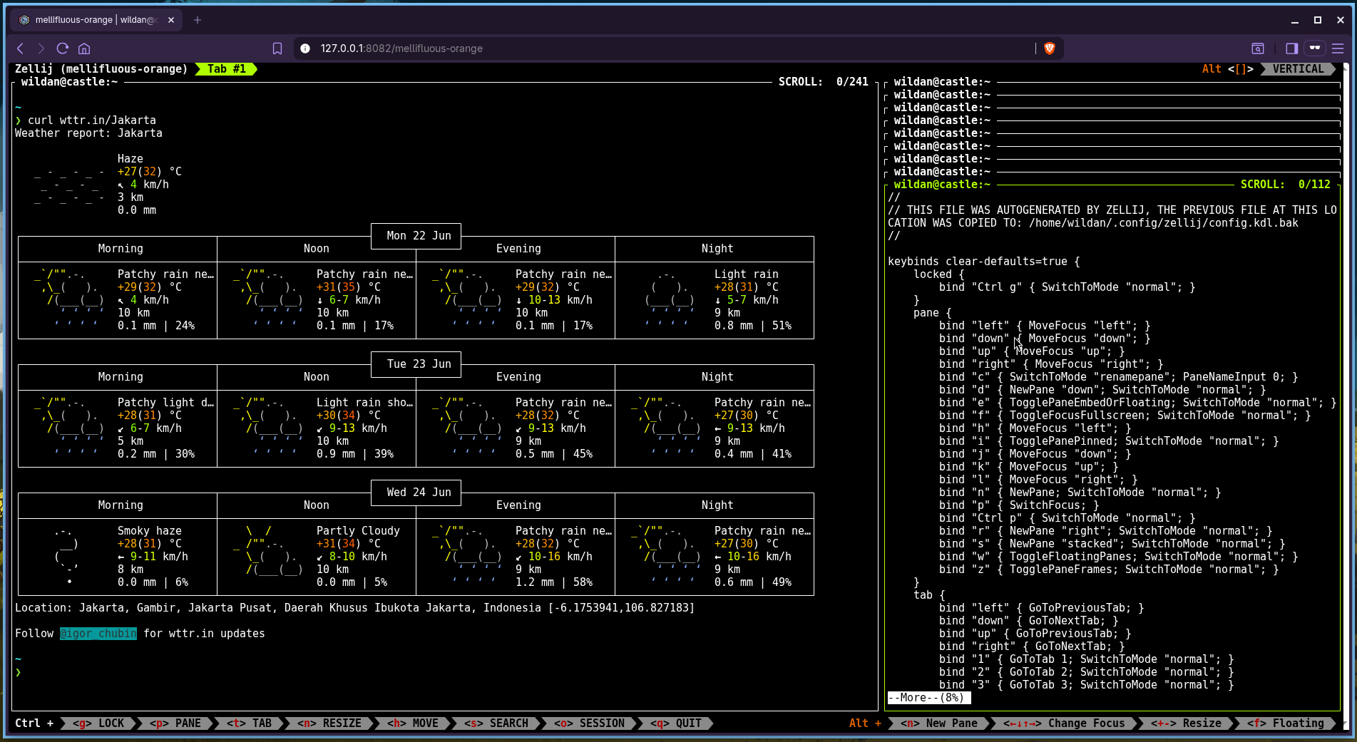This screenshot has height=742, width=1357.
Task: Click the QUIT status bar item
Action: pyautogui.click(x=676, y=723)
